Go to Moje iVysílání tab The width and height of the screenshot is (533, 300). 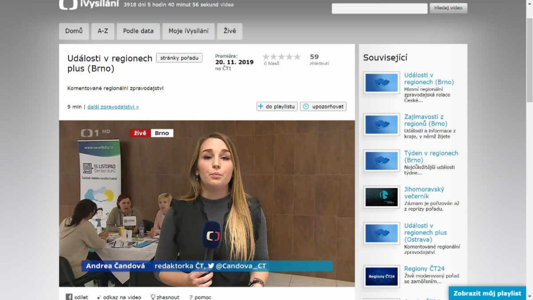[188, 31]
